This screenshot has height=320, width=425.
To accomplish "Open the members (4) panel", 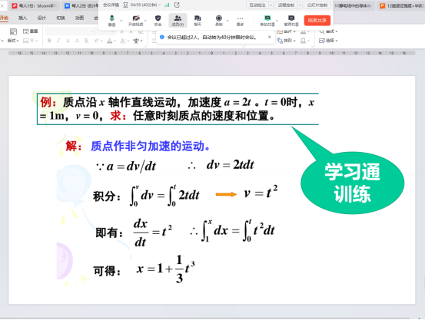I will click(178, 21).
